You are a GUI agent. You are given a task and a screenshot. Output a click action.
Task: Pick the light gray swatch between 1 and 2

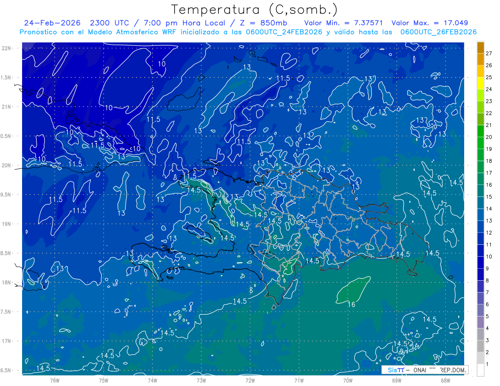coord(480,358)
